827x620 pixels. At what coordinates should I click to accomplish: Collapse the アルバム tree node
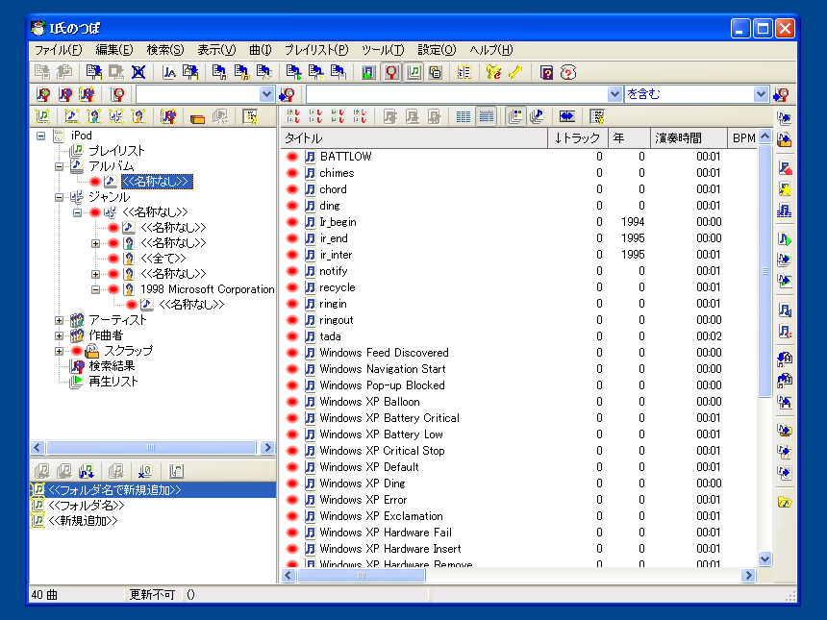tap(59, 166)
